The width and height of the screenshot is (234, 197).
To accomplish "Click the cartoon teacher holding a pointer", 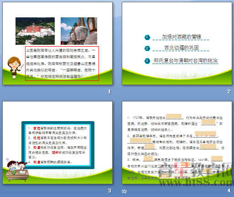I will pos(15,68).
